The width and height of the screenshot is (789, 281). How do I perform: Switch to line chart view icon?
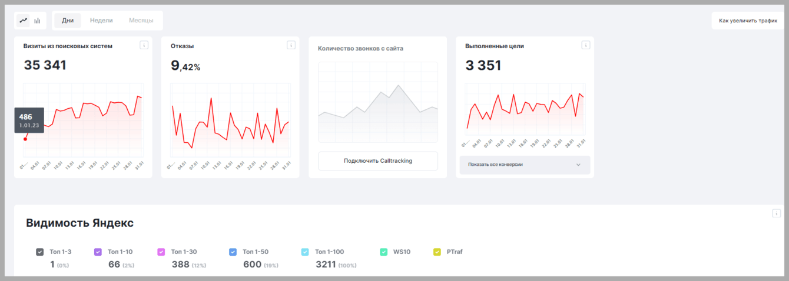[24, 21]
